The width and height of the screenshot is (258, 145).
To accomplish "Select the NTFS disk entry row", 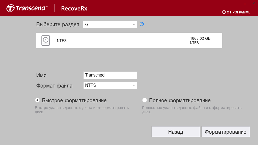I will (129, 41).
